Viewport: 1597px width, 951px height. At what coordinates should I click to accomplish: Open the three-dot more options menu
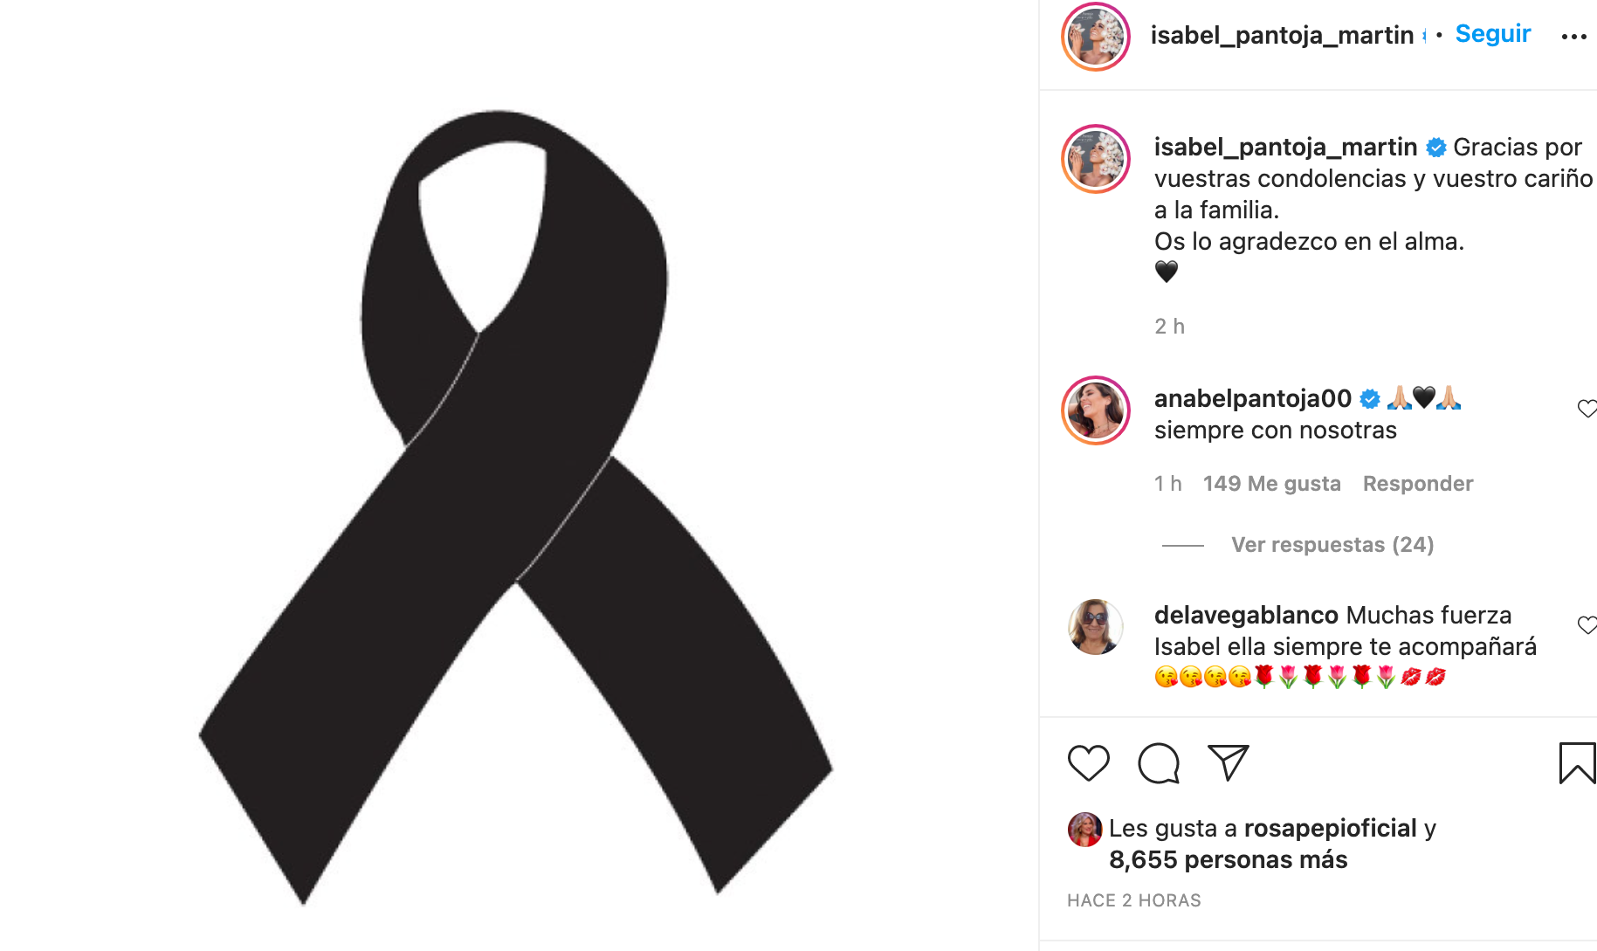1573,37
